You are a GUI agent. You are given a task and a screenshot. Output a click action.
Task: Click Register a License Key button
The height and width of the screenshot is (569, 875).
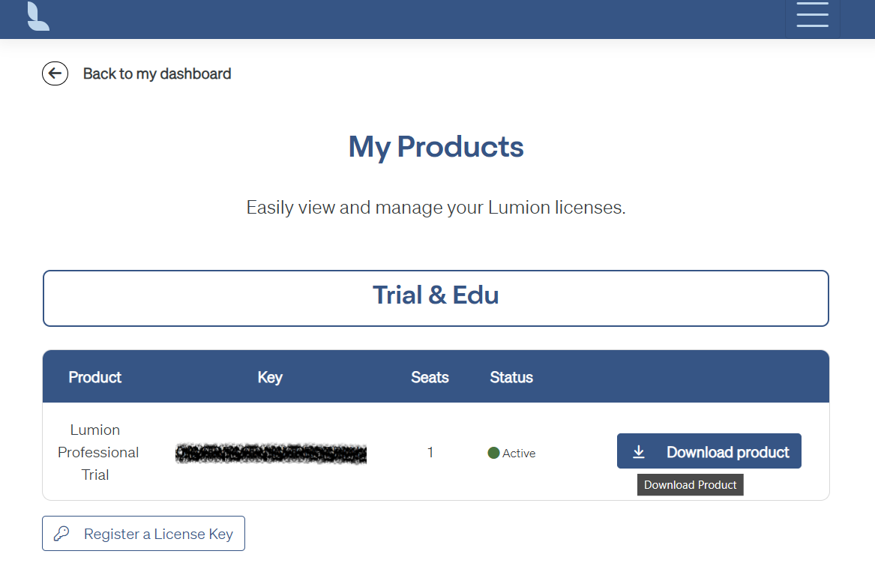tap(143, 534)
